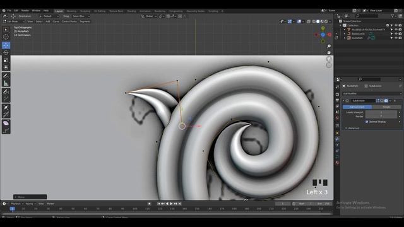Viewport: 404px width, 227px height.
Task: Enable solid viewport shading mode
Action: tap(318, 21)
